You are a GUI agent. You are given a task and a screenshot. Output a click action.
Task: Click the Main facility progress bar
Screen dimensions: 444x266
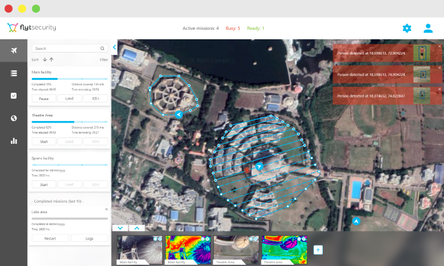click(70, 79)
